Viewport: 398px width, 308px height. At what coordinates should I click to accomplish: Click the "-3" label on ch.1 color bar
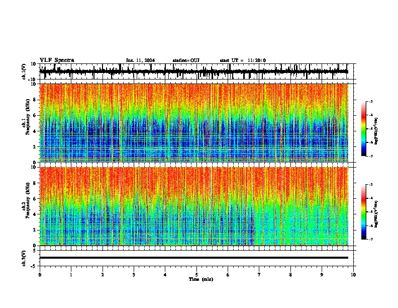click(x=371, y=101)
